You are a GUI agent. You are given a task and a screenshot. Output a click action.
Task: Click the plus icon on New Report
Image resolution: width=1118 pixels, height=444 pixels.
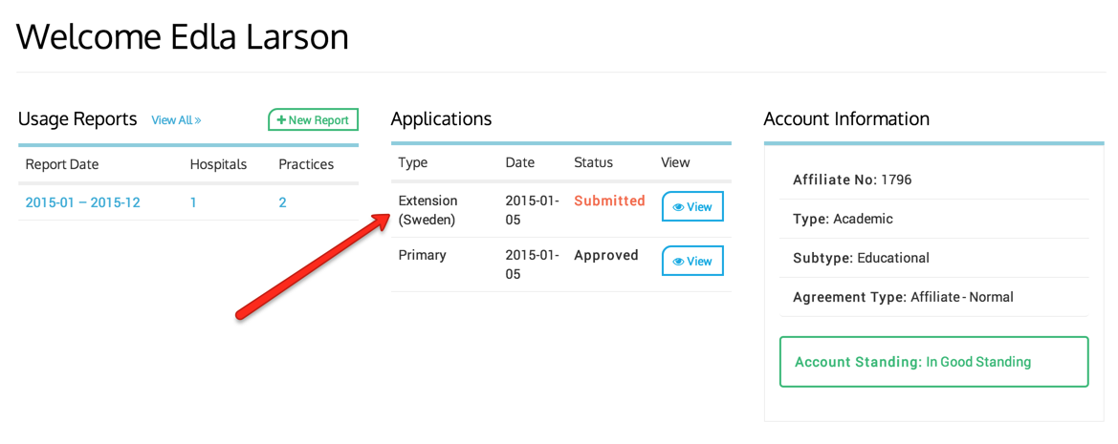(282, 120)
